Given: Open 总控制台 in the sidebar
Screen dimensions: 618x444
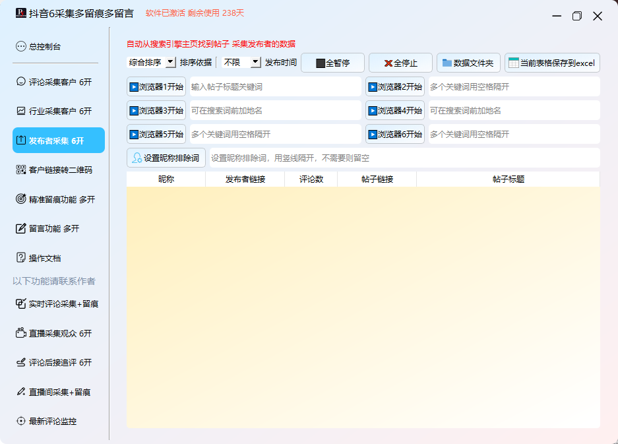Looking at the screenshot, I should [45, 47].
